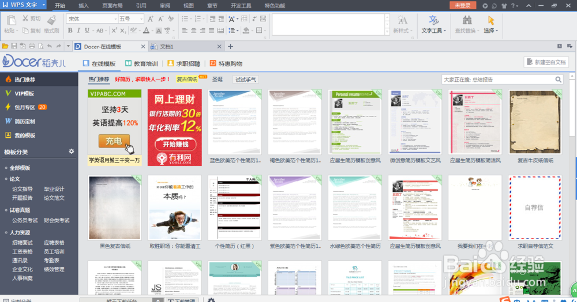The image size is (577, 302).
Task: Expand the font color dropdown arrow
Action: (152, 31)
